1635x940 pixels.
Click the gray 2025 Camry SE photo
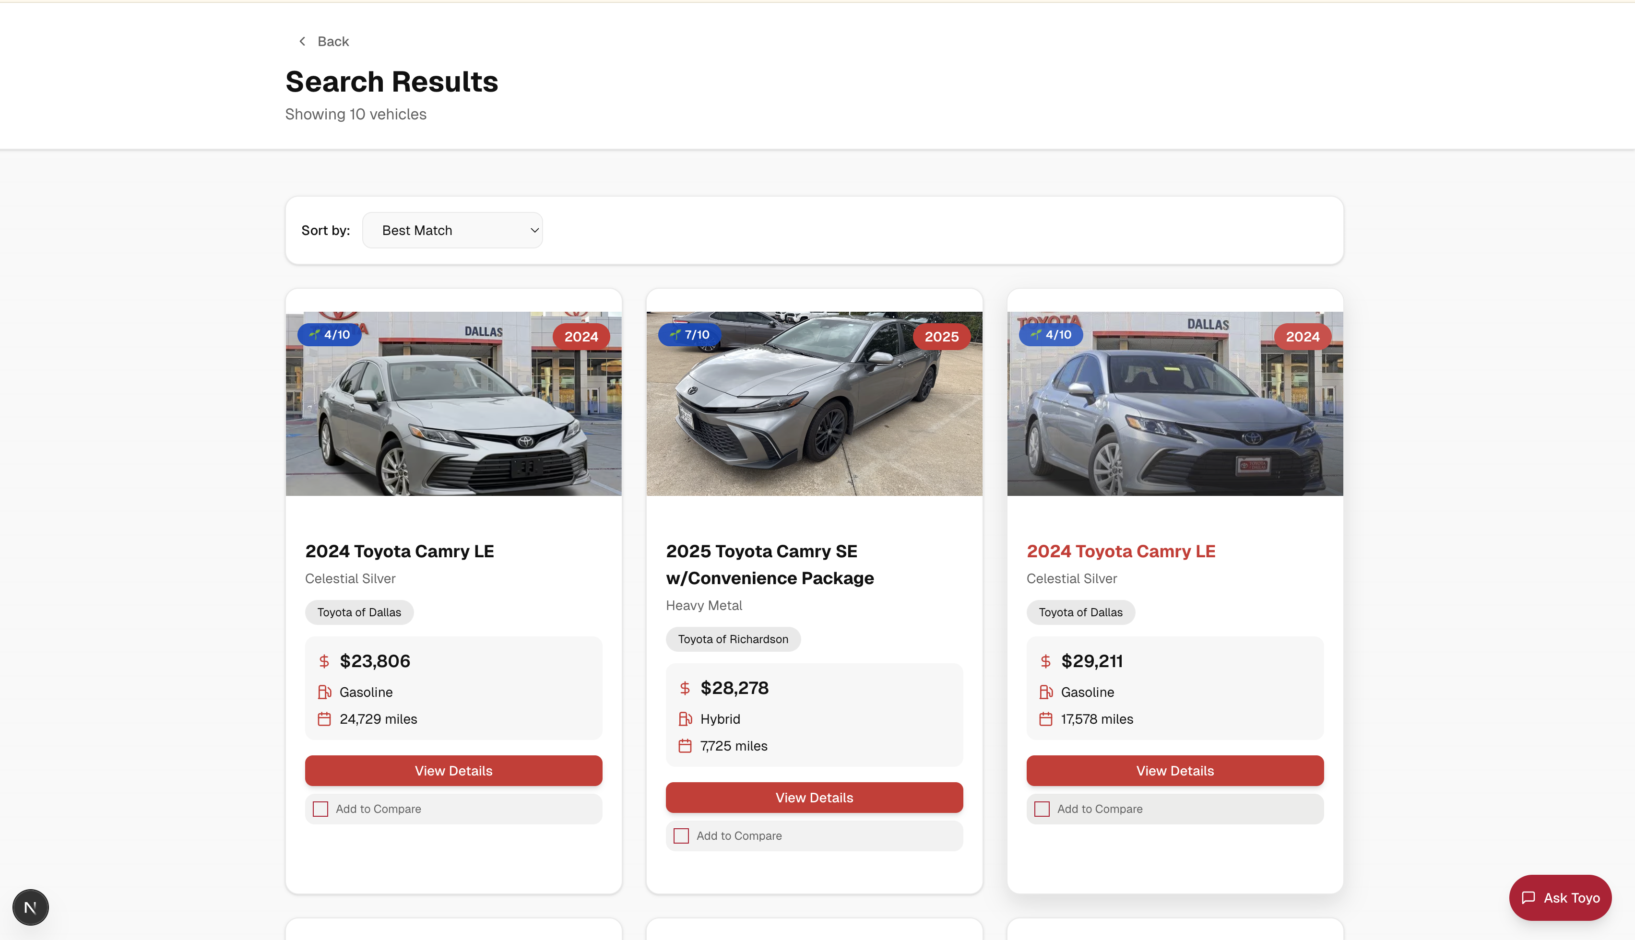814,413
